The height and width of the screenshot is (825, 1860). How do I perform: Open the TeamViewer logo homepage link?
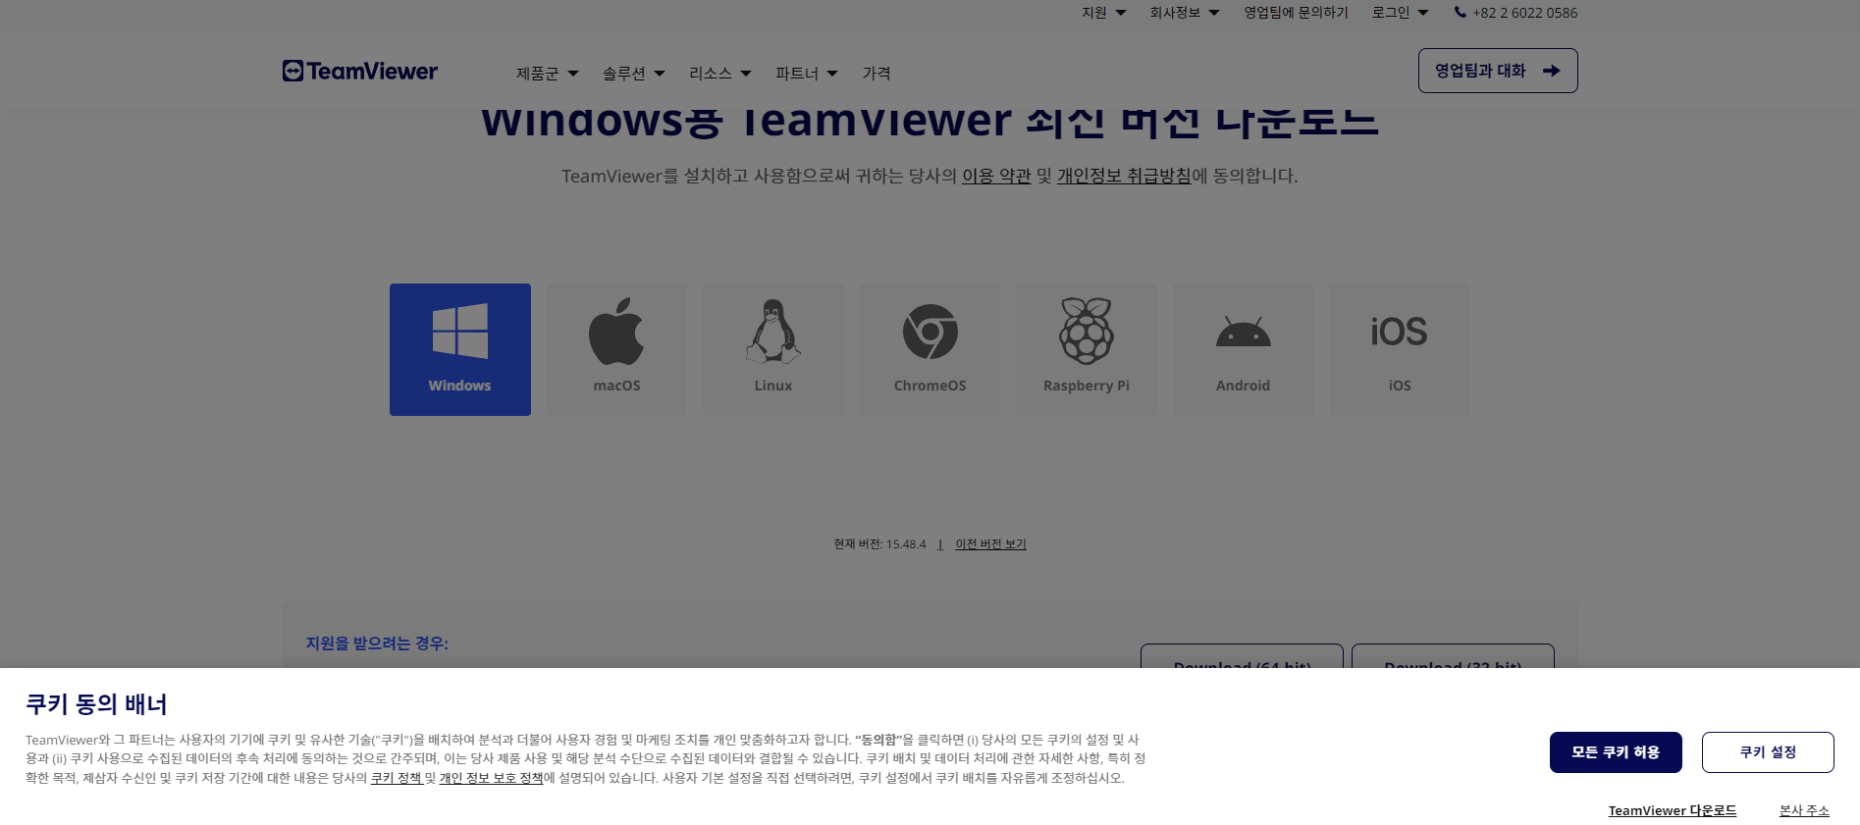pyautogui.click(x=360, y=71)
